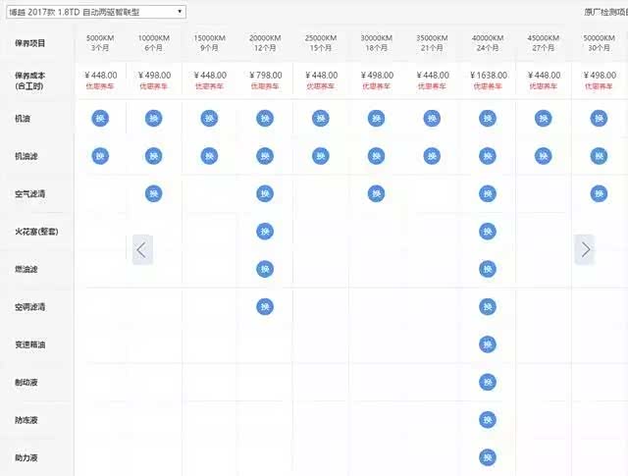Click the left arrow to view previous mileage columns
The height and width of the screenshot is (476, 628).
point(142,249)
